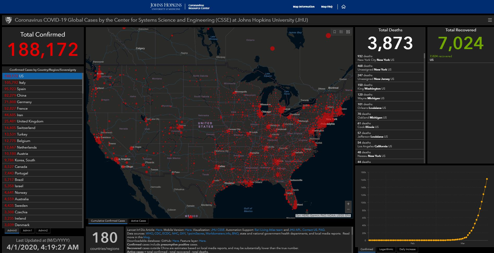Select Iran in the country list
This screenshot has height=253, width=494.
[42, 115]
